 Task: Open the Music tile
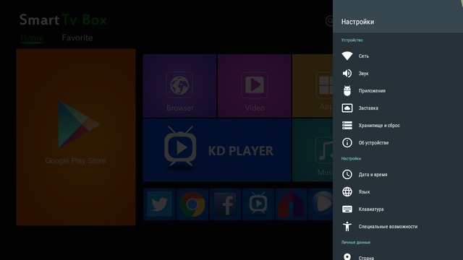point(313,150)
